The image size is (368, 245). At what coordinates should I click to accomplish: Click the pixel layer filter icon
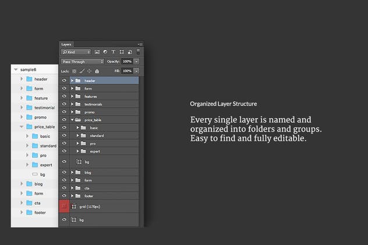[97, 52]
